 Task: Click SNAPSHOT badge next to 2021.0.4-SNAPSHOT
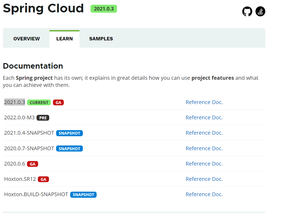[x=69, y=133]
